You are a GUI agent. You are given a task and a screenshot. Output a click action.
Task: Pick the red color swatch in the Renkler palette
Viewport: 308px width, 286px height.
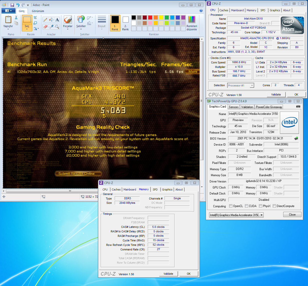(150, 18)
